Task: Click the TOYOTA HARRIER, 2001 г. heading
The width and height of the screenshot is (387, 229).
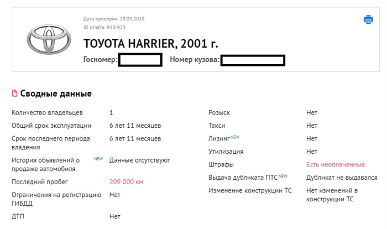Action: coord(150,44)
